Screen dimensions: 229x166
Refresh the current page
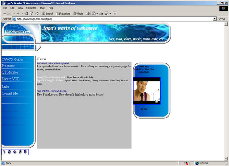pyautogui.click(x=32, y=14)
